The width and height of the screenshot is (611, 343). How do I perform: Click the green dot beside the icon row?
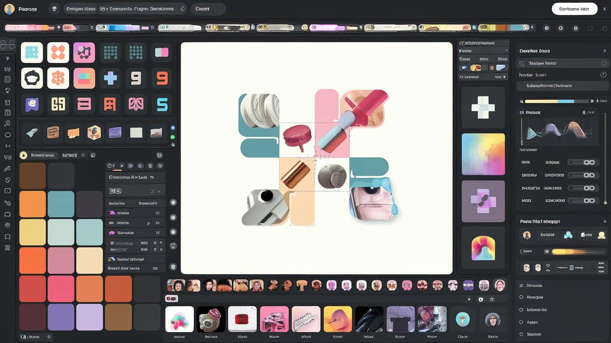click(173, 137)
